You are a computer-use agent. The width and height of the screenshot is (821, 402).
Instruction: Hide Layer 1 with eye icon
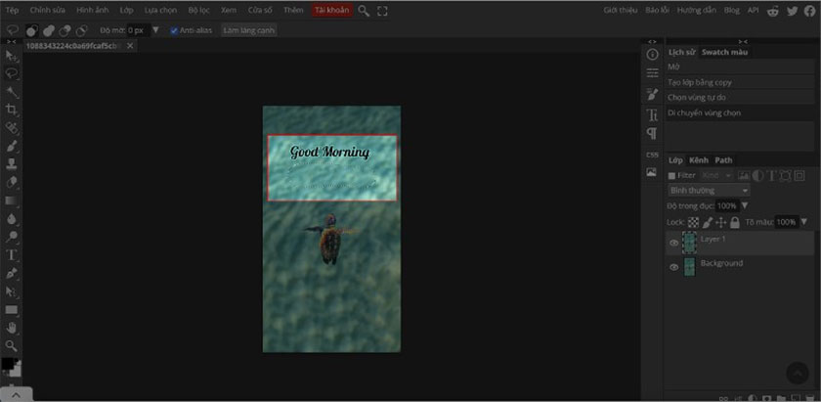click(673, 243)
